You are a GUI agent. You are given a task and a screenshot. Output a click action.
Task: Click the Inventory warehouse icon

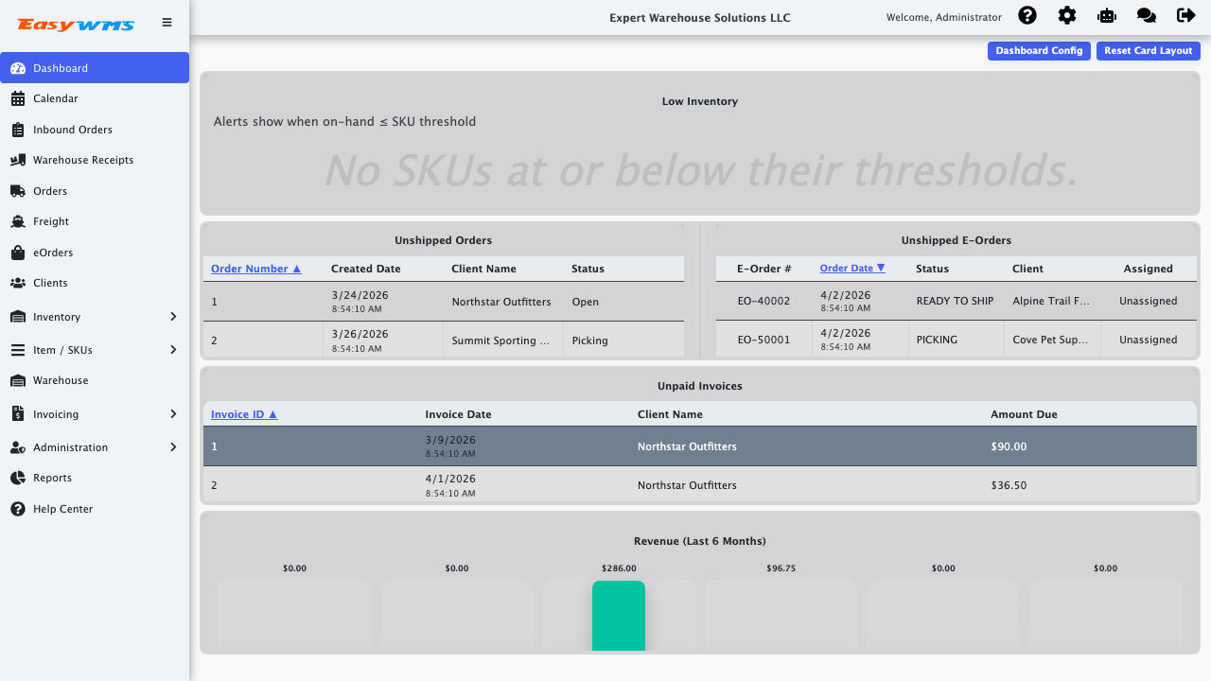(18, 317)
